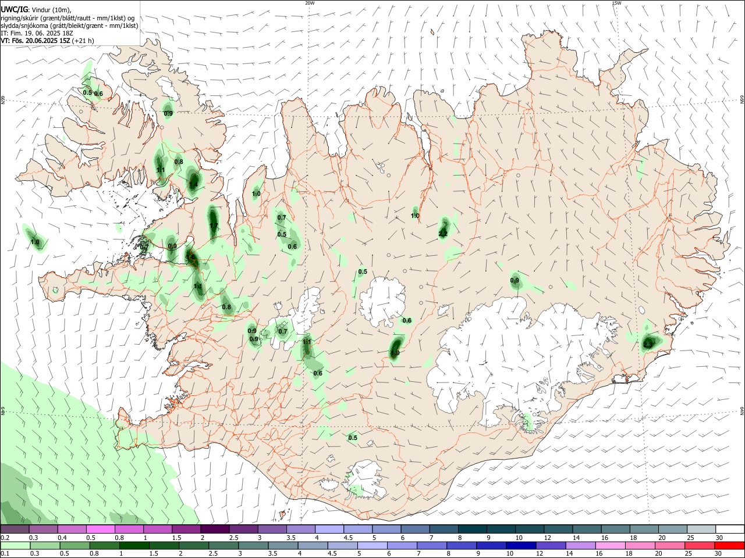Select the pale lavender 4 mm snow swatch
The image size is (745, 558).
[x=329, y=529]
